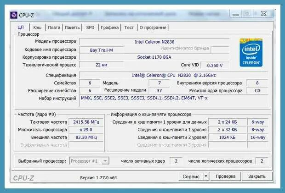Switch to the Графика tab
The width and height of the screenshot is (285, 193).
109,28
